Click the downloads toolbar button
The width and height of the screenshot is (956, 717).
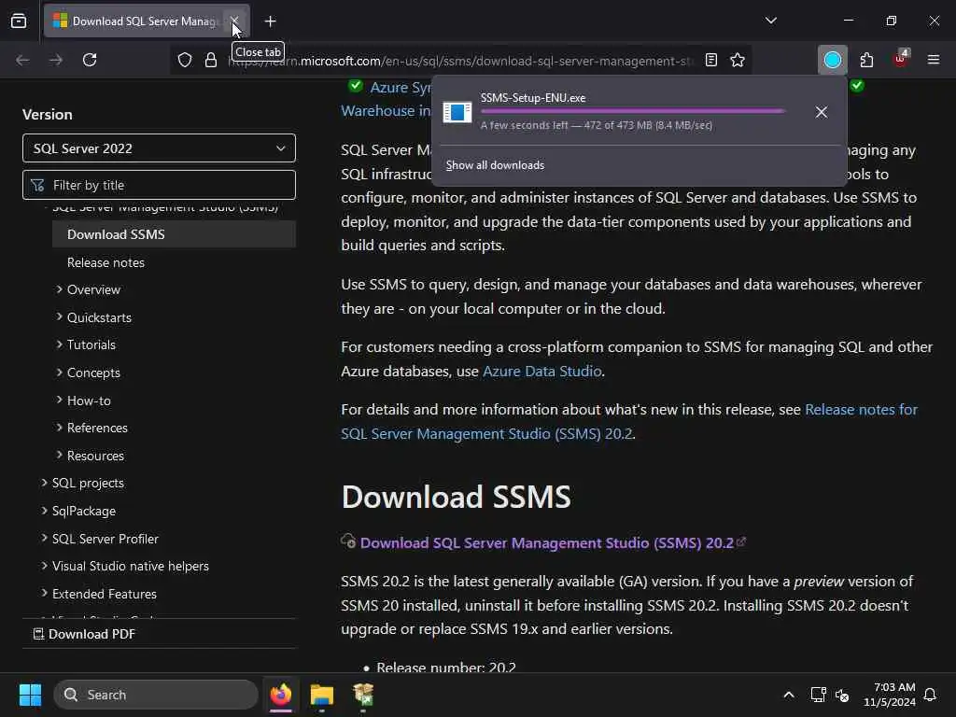(x=833, y=60)
